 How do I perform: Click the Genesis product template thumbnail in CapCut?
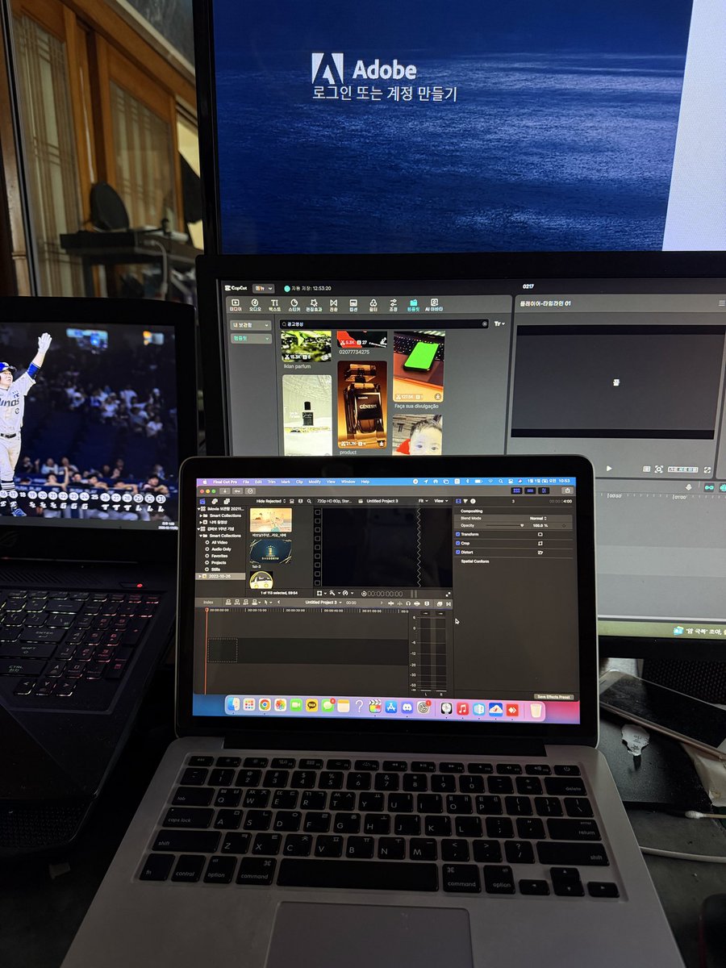pos(361,403)
